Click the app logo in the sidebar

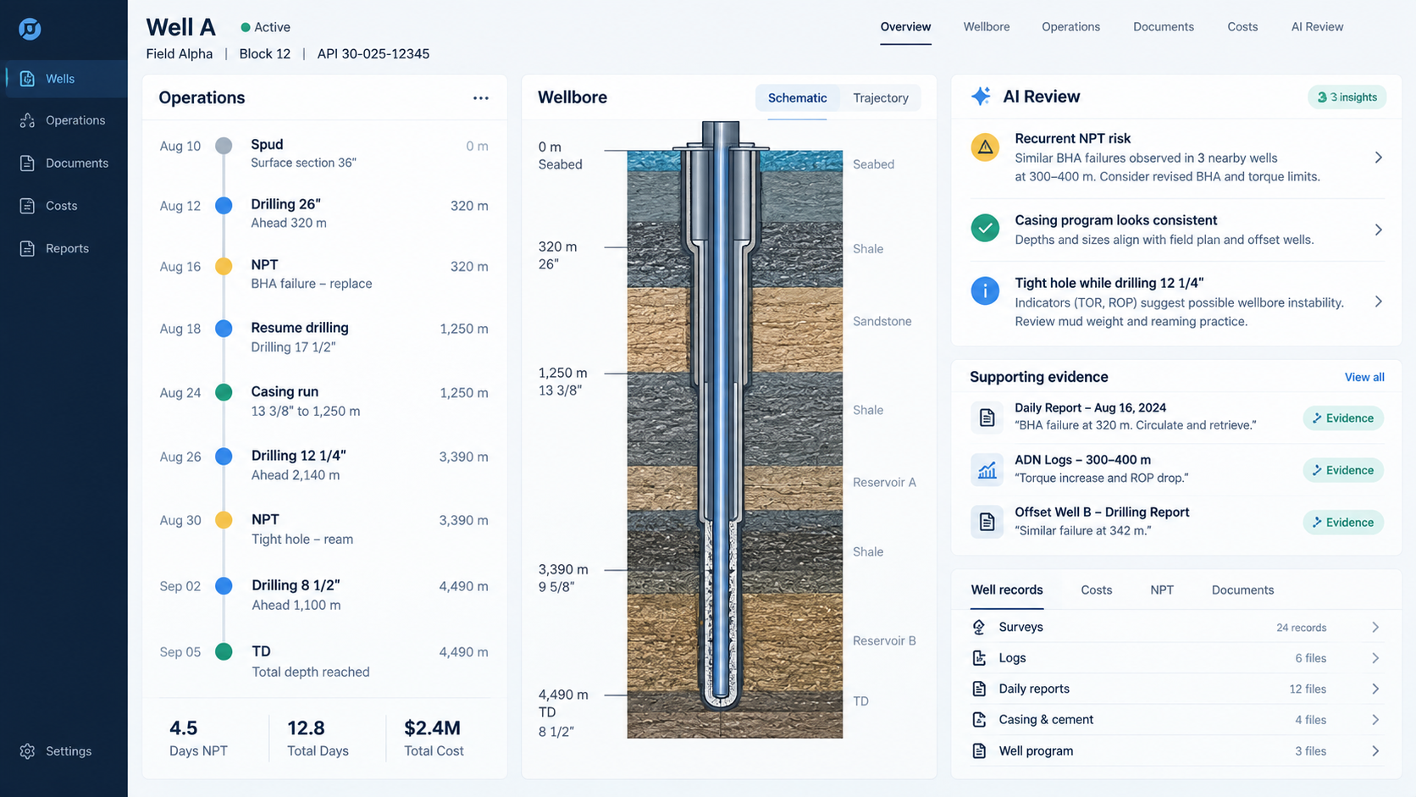pyautogui.click(x=30, y=29)
